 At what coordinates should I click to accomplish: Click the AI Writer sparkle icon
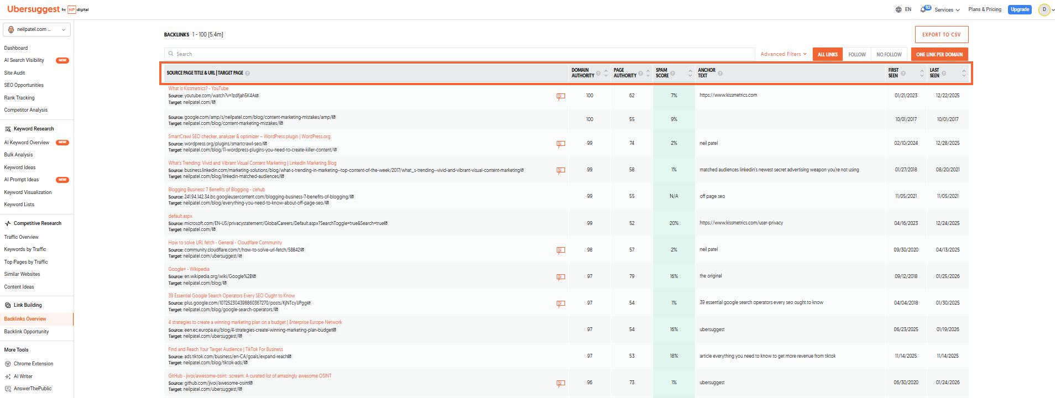(8, 376)
